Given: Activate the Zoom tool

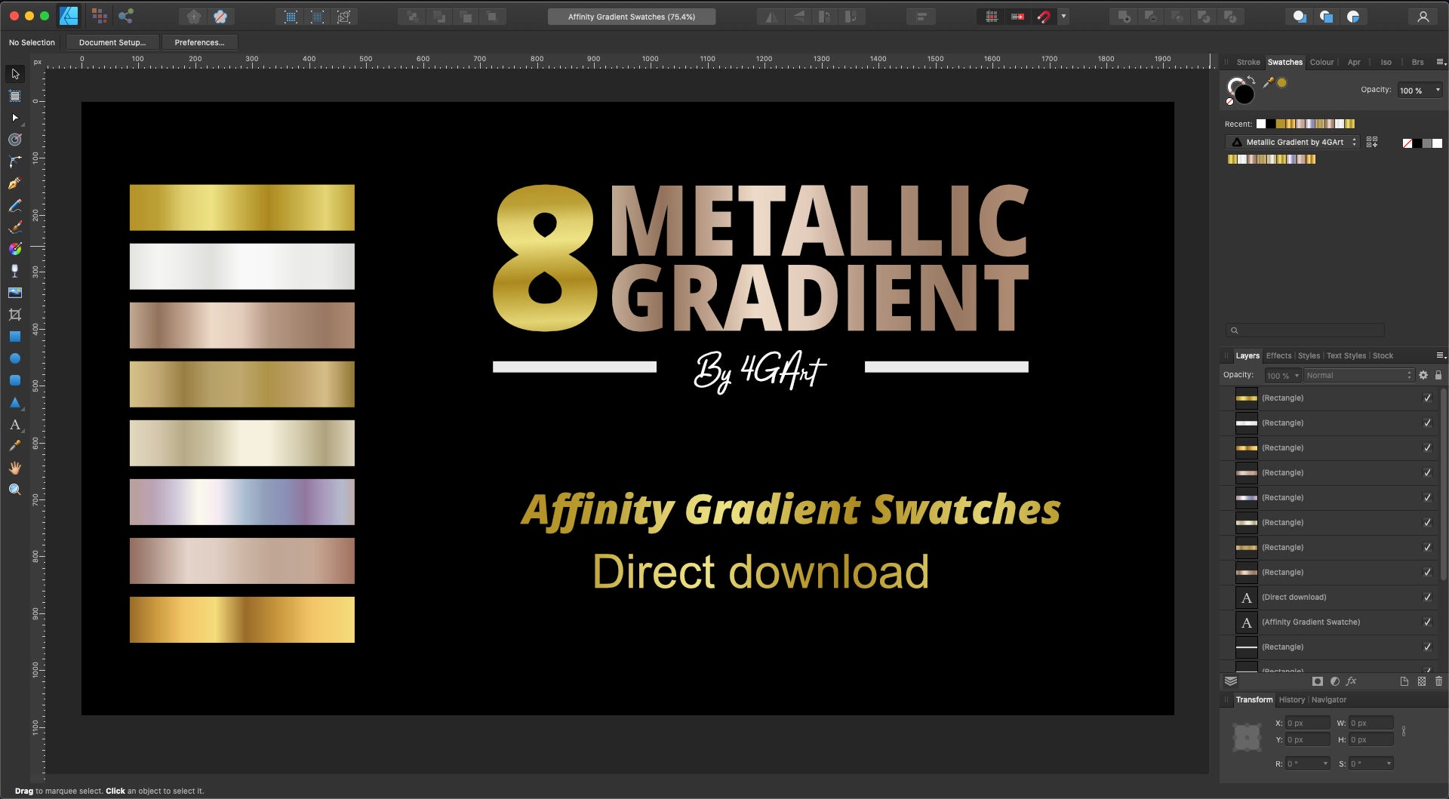Looking at the screenshot, I should [15, 489].
